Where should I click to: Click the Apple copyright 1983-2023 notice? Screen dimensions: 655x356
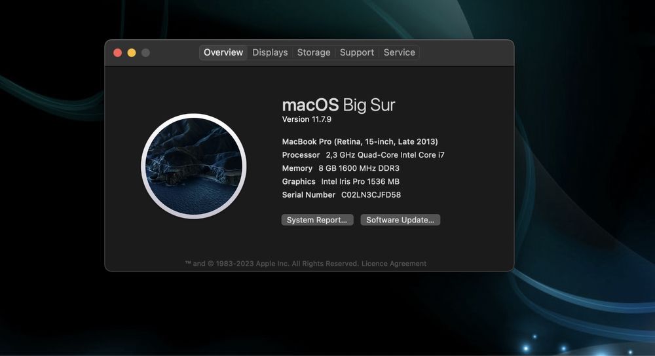pos(272,264)
